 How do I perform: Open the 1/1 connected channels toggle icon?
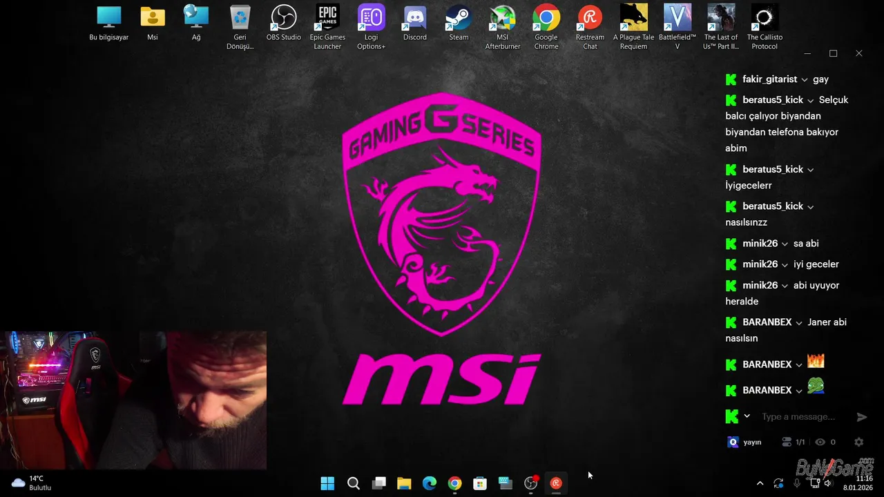pos(787,442)
